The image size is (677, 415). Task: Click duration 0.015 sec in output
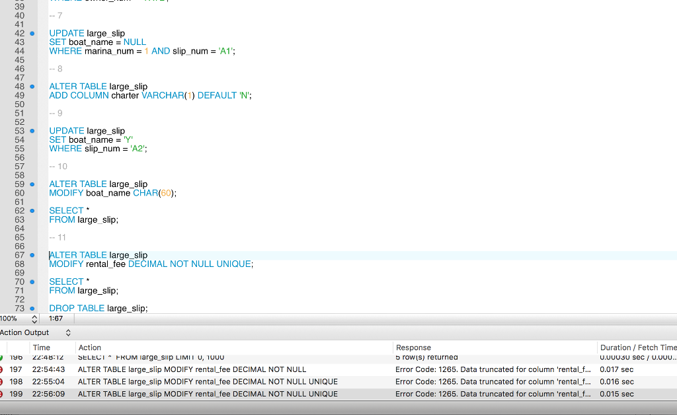[x=617, y=394]
